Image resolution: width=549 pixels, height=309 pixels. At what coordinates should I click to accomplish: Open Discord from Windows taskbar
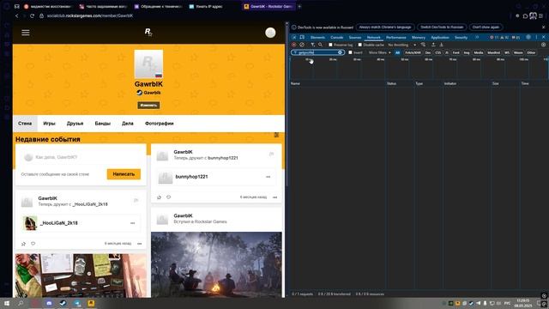[49, 303]
